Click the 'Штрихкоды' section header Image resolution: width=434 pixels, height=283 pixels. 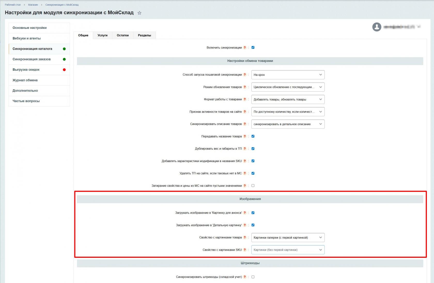coord(250,263)
